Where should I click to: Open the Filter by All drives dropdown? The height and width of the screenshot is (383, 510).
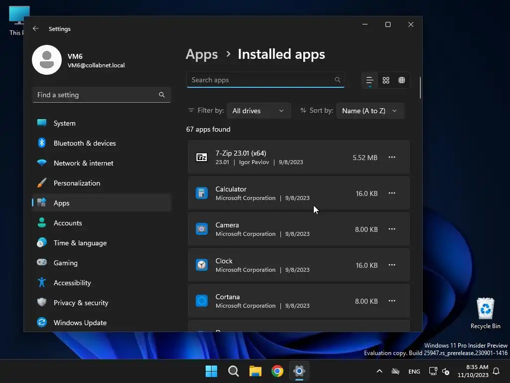258,111
